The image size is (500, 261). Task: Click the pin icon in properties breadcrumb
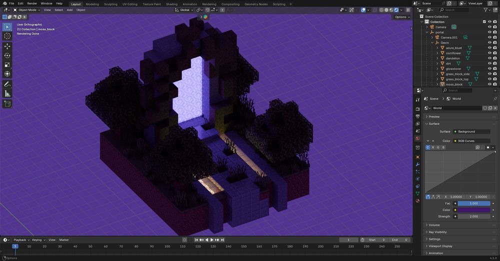(x=495, y=99)
